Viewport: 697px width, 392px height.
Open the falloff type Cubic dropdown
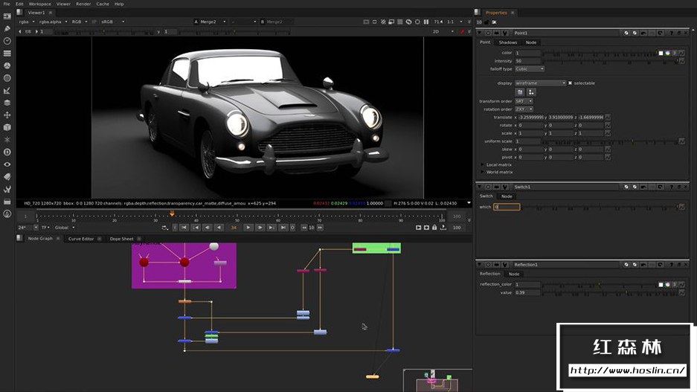(x=530, y=68)
